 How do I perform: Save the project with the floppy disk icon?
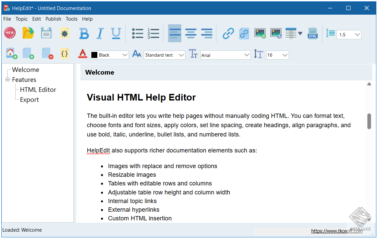[x=46, y=33]
